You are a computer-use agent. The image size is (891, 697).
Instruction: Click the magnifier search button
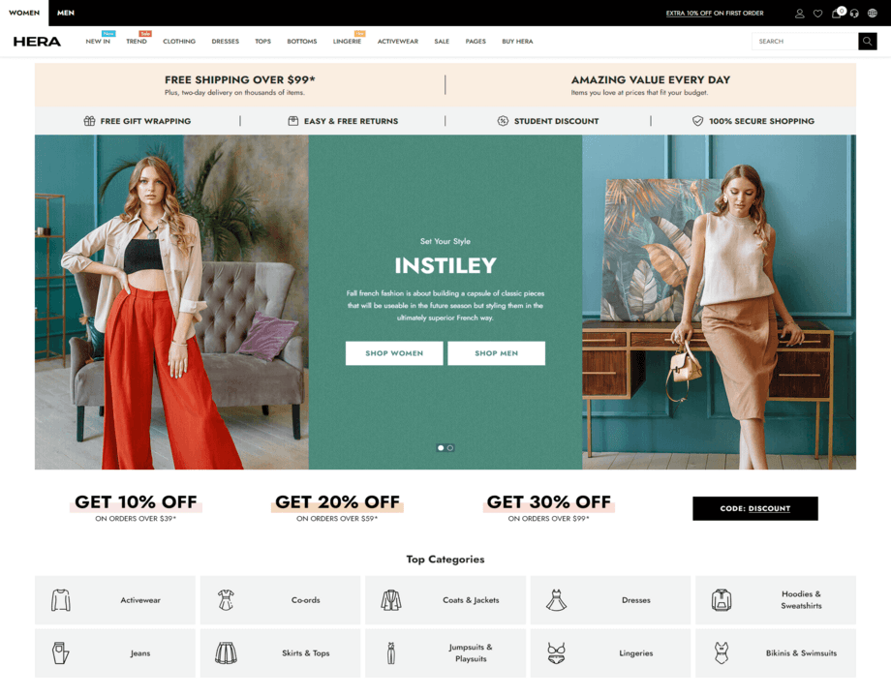867,42
